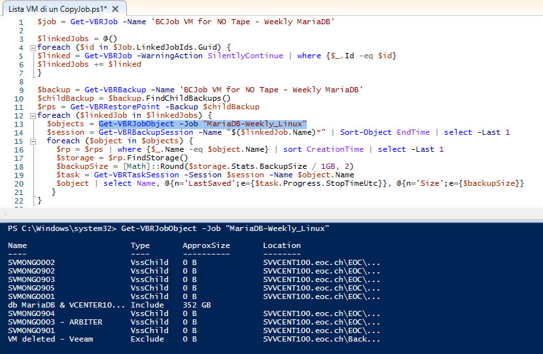Click SVMONGO904 in the console output
This screenshot has height=354, width=543.
coord(31,313)
